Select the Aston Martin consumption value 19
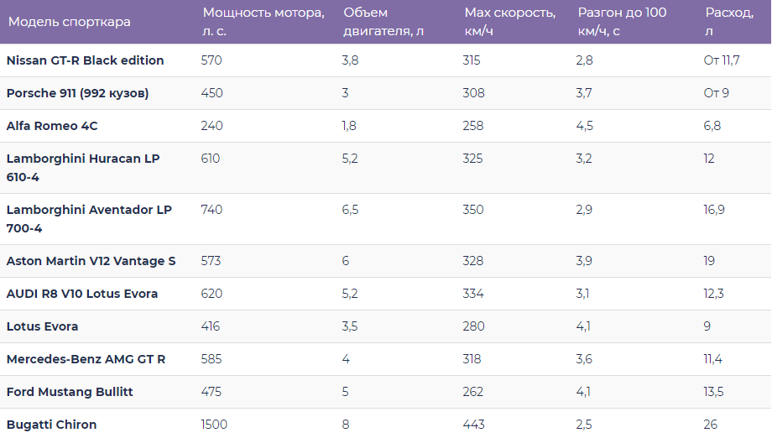Image resolution: width=772 pixels, height=438 pixels. 709,261
